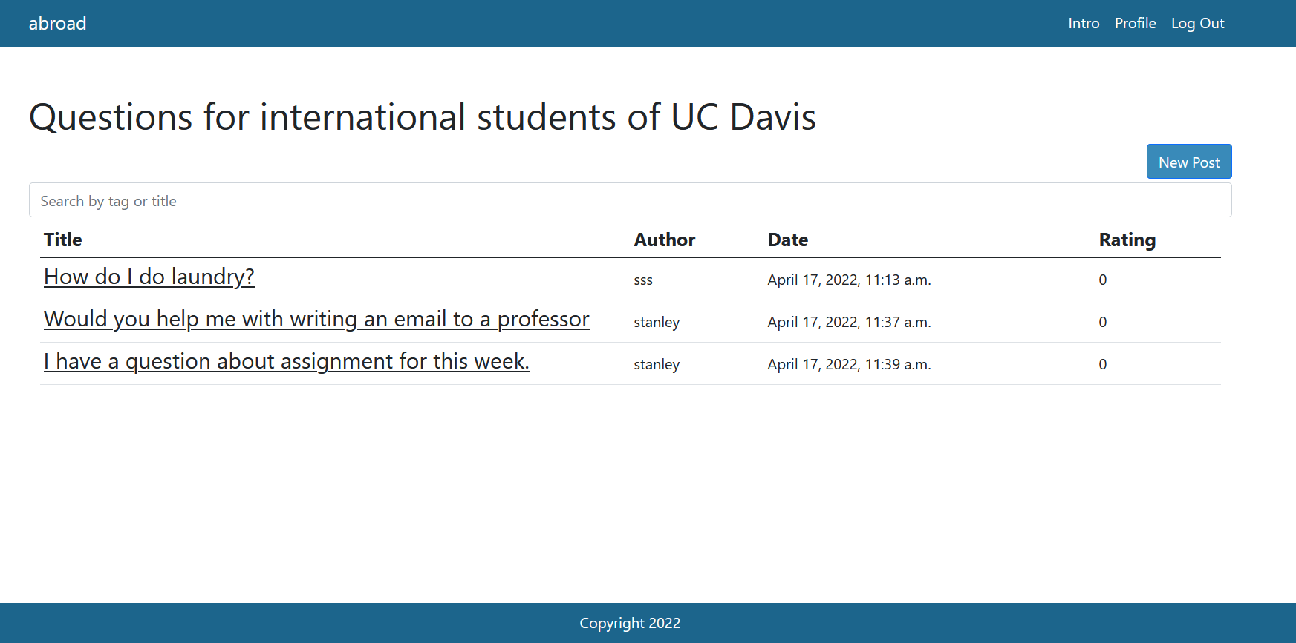Click the Author column header

(664, 240)
